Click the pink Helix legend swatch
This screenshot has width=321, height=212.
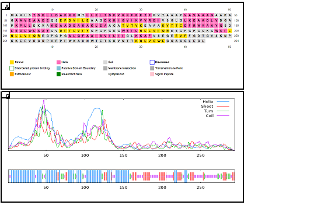[58, 62]
